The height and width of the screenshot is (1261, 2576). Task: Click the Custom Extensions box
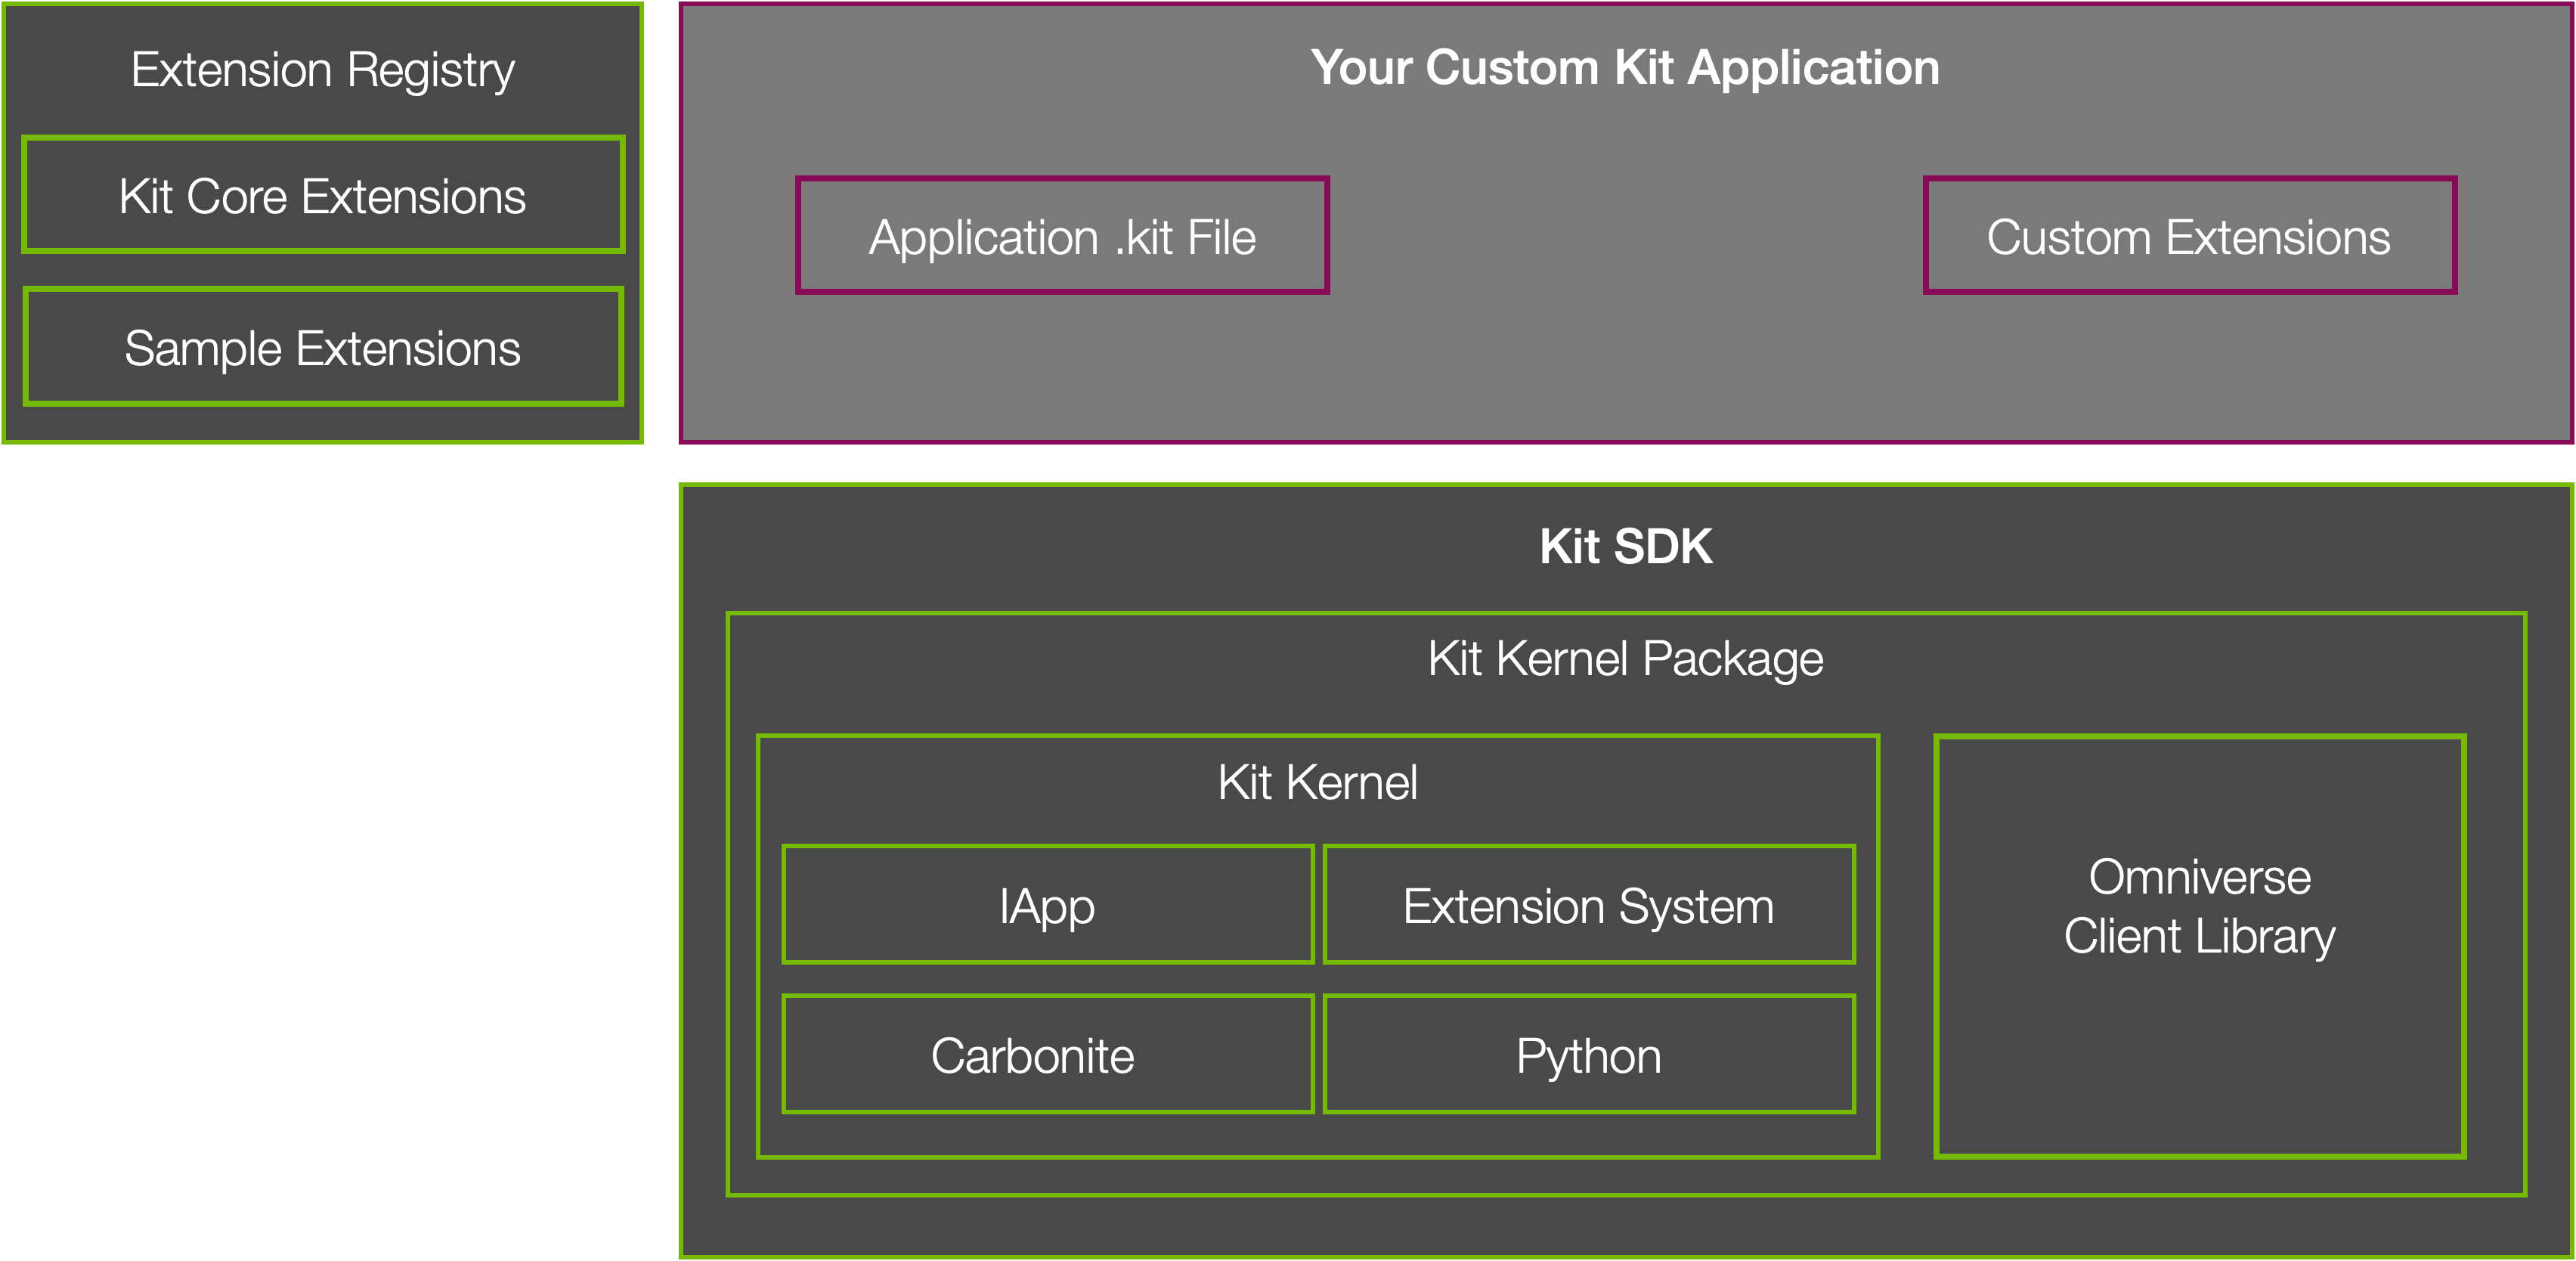tap(2188, 237)
